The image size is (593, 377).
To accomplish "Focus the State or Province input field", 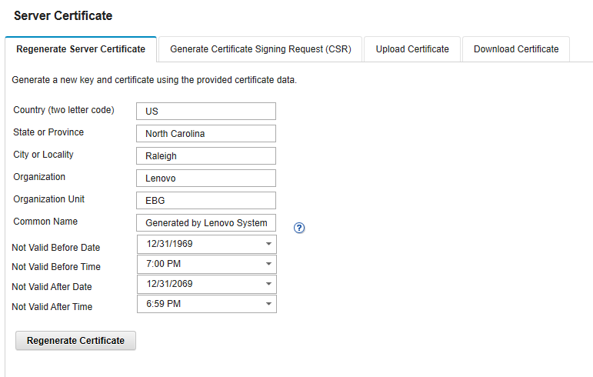I will pyautogui.click(x=205, y=134).
